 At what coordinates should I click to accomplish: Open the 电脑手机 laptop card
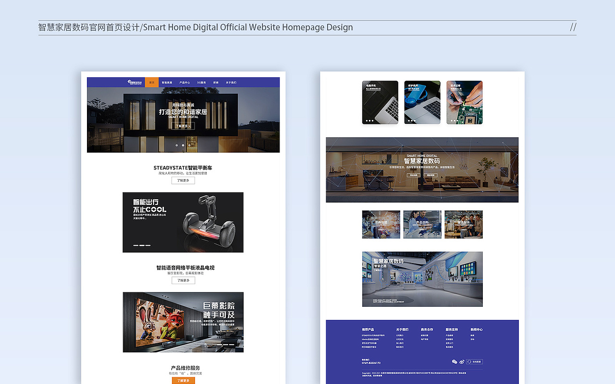380,102
